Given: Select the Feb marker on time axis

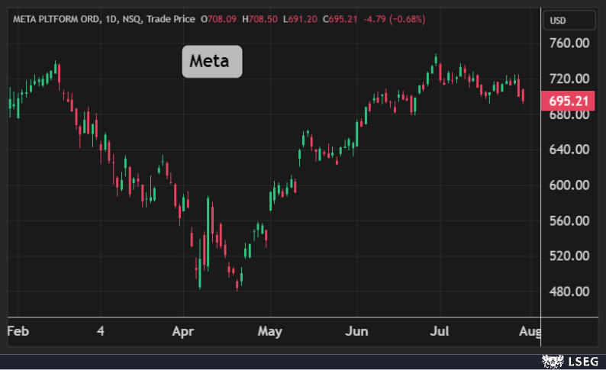Looking at the screenshot, I should point(18,332).
